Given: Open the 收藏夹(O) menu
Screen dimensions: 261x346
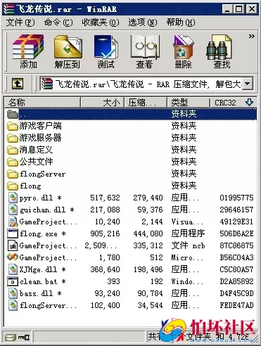Looking at the screenshot, I should (x=101, y=23).
